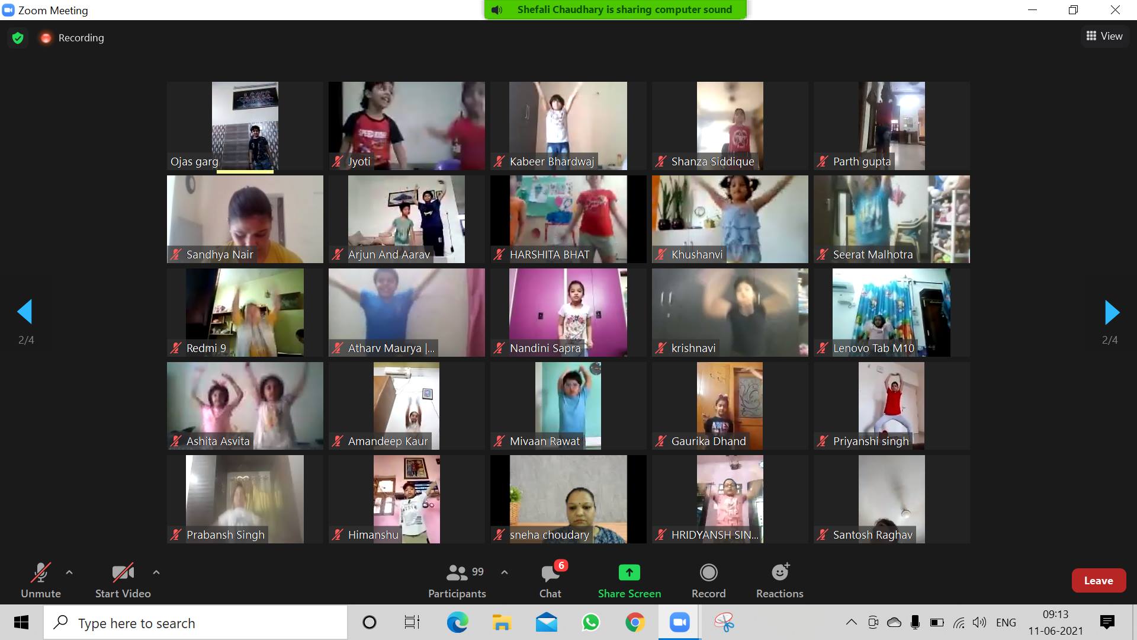
Task: Select sneha choudary video tile
Action: (568, 499)
